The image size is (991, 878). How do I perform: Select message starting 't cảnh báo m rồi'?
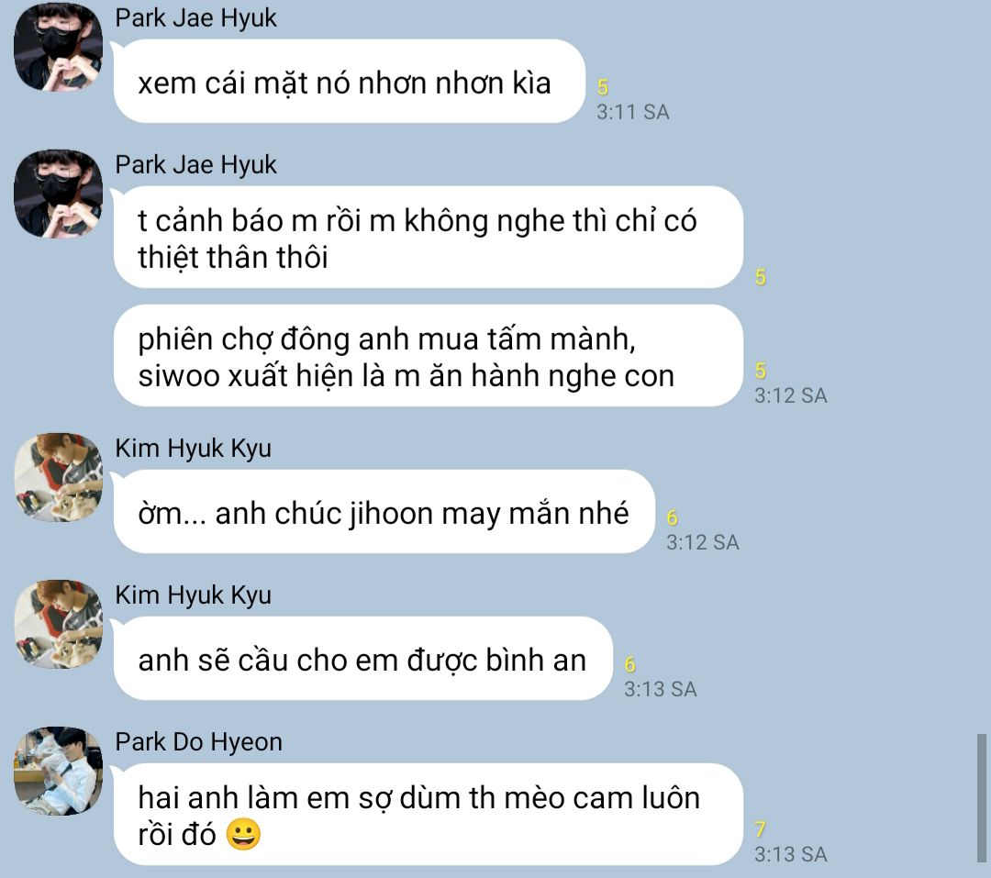[428, 237]
